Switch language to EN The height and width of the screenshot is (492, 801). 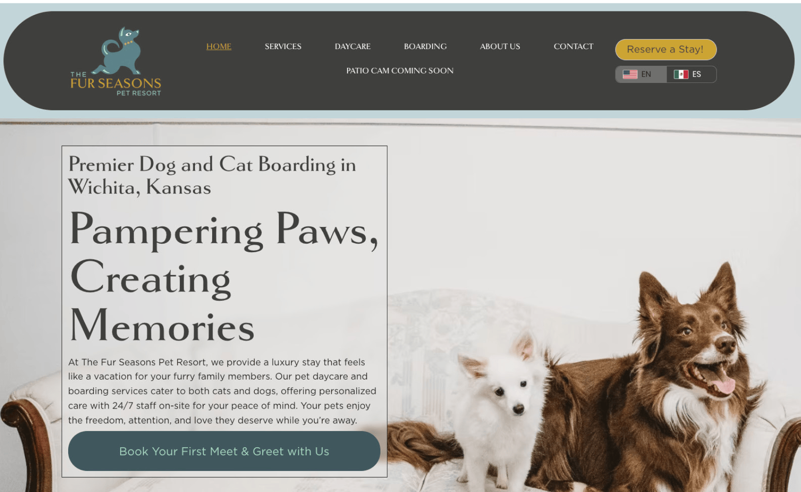641,74
